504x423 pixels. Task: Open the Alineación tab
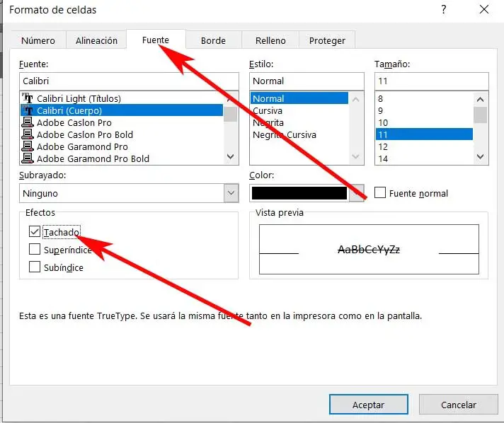point(96,40)
